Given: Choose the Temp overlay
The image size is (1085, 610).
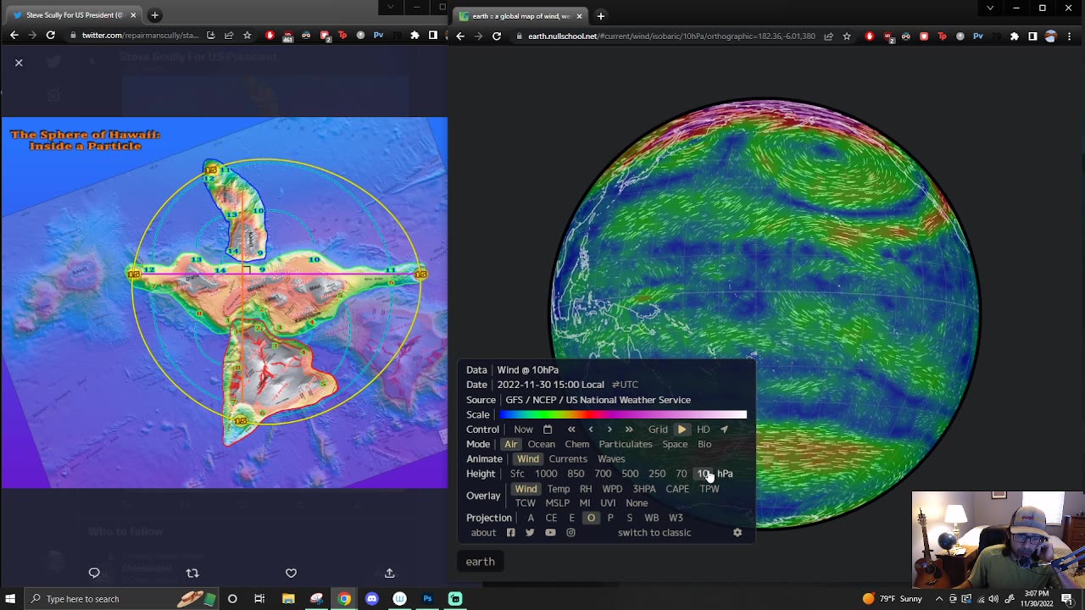Looking at the screenshot, I should [559, 489].
